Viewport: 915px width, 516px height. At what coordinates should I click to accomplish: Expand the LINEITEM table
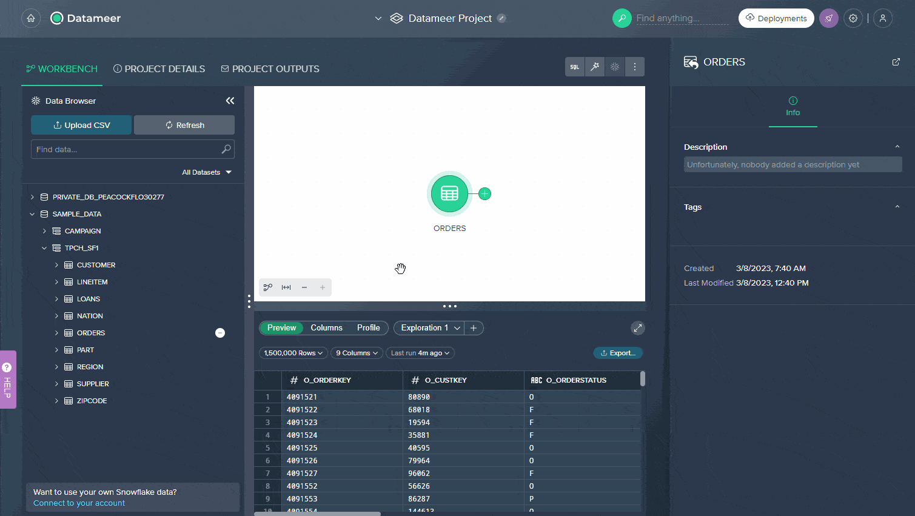[56, 282]
